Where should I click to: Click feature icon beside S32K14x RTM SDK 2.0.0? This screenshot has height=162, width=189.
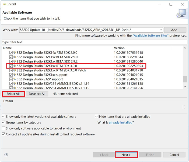click(15, 53)
